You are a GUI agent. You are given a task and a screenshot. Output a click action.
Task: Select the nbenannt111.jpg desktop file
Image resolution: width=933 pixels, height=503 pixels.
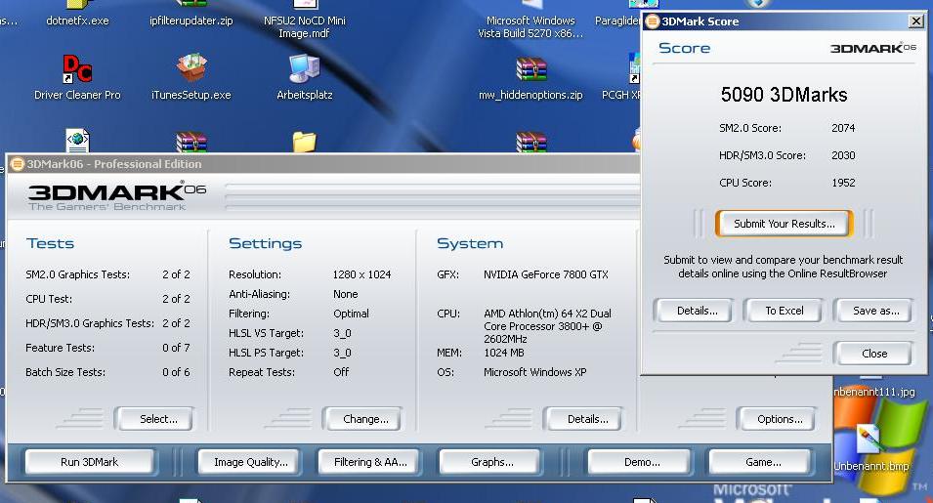(874, 392)
